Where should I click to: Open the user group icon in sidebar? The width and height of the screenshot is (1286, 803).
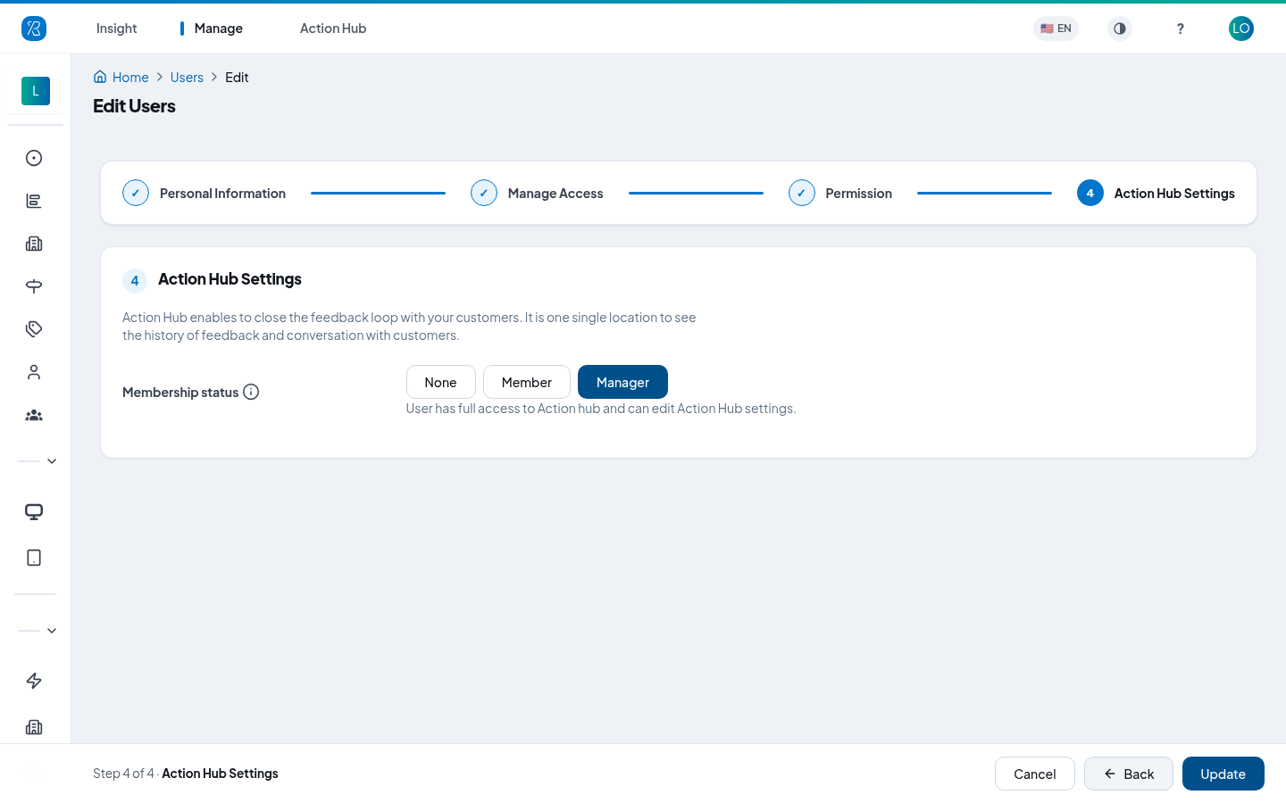34,415
